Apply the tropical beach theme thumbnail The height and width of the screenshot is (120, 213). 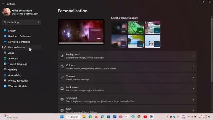136,41
